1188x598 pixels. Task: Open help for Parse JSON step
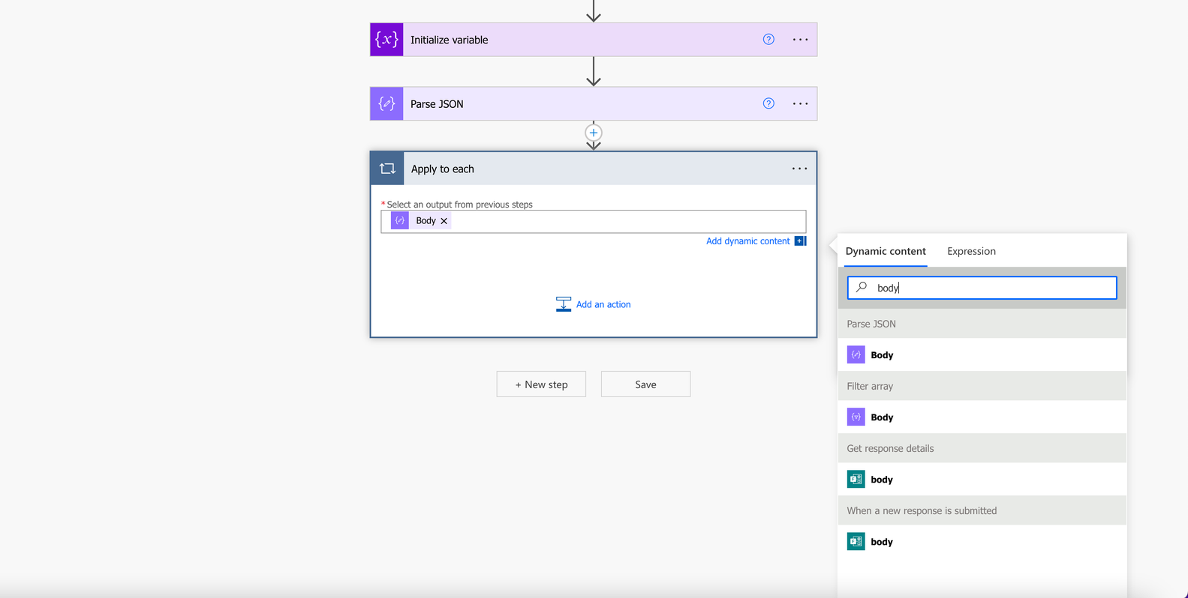pos(768,103)
